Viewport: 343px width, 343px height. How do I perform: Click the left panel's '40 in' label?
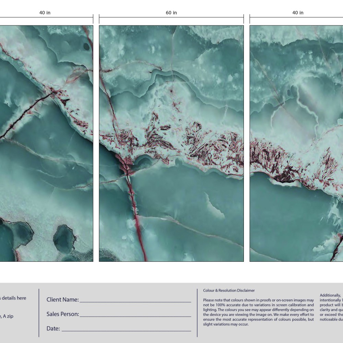coord(45,13)
